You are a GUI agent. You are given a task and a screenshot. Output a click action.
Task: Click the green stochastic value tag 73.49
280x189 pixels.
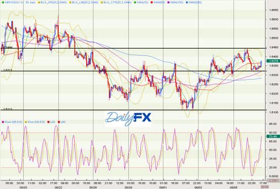tap(273, 136)
